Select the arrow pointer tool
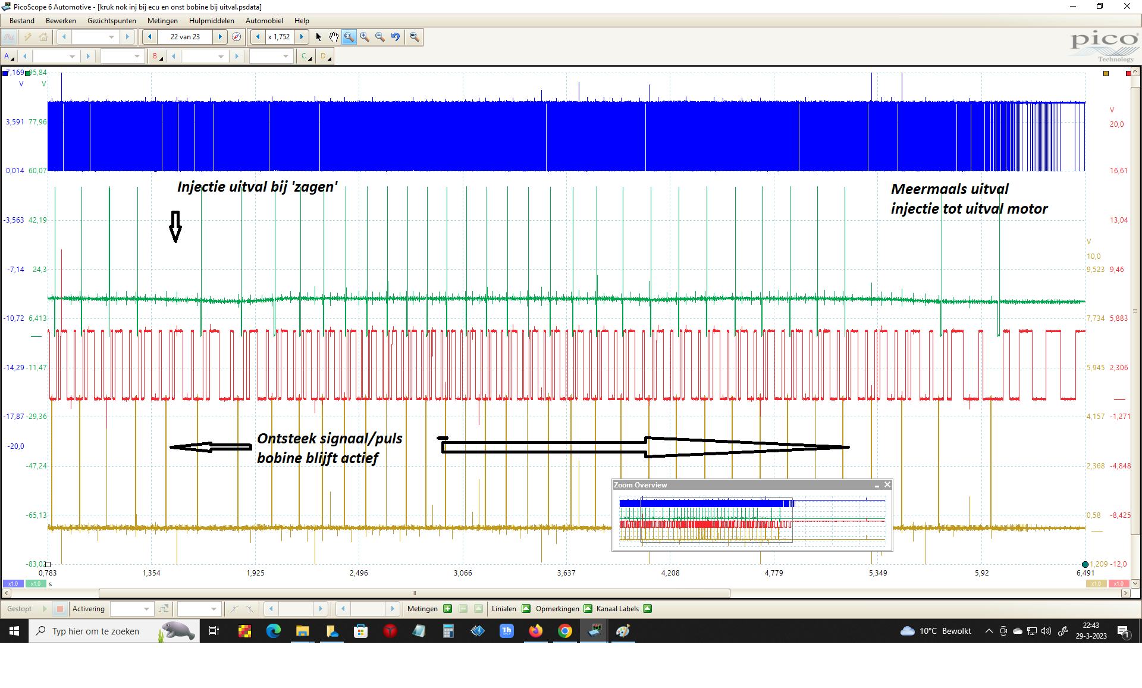The height and width of the screenshot is (688, 1142). [x=318, y=37]
